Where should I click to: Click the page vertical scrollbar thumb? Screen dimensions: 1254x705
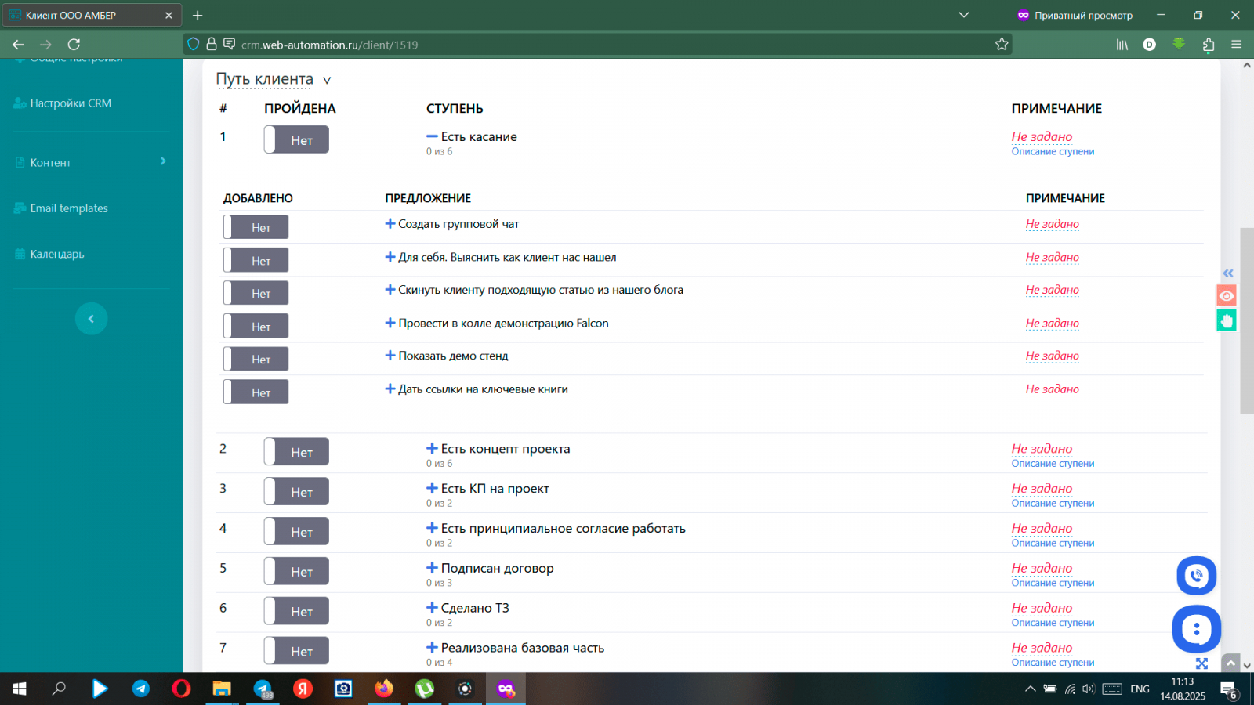(1246, 320)
